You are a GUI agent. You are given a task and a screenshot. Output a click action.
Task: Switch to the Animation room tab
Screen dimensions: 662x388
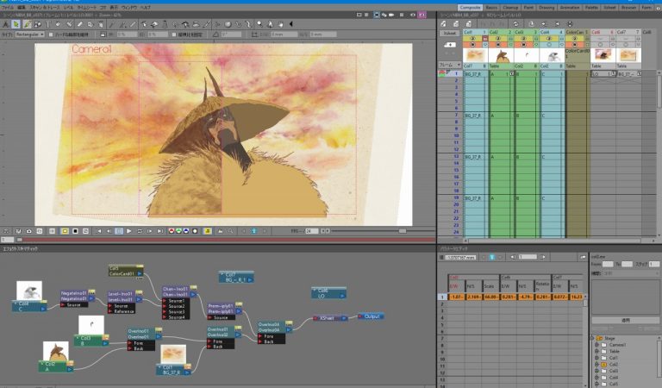pos(570,8)
